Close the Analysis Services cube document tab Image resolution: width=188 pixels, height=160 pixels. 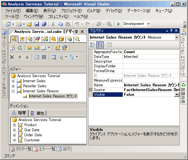coord(82,32)
